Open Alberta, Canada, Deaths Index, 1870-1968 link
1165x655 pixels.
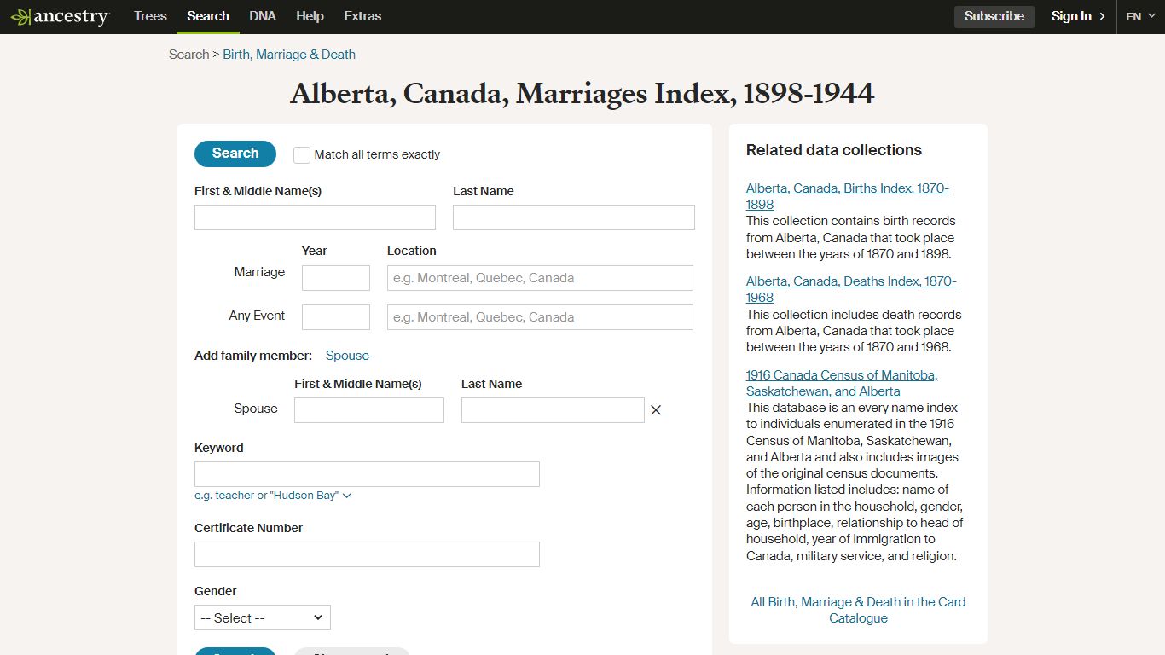click(x=851, y=289)
